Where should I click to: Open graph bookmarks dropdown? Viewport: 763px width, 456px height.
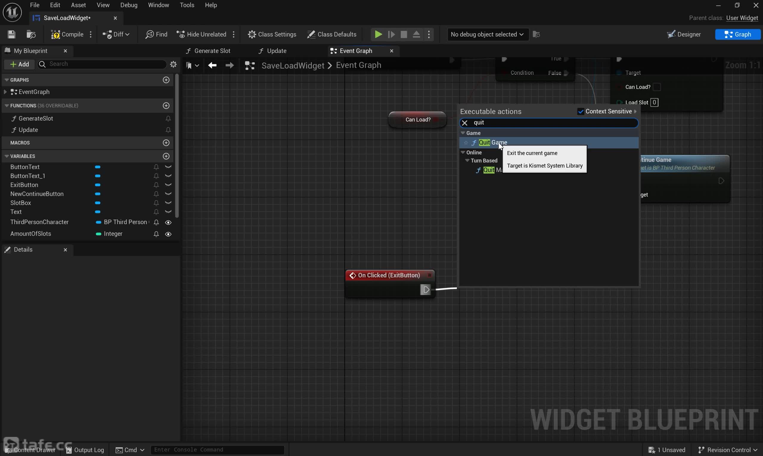192,66
